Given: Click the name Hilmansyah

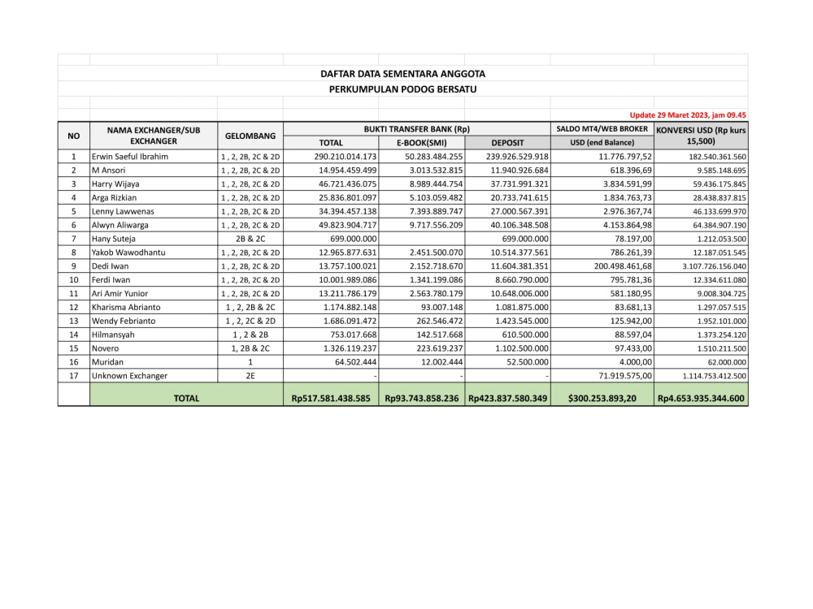Looking at the screenshot, I should (x=113, y=335).
